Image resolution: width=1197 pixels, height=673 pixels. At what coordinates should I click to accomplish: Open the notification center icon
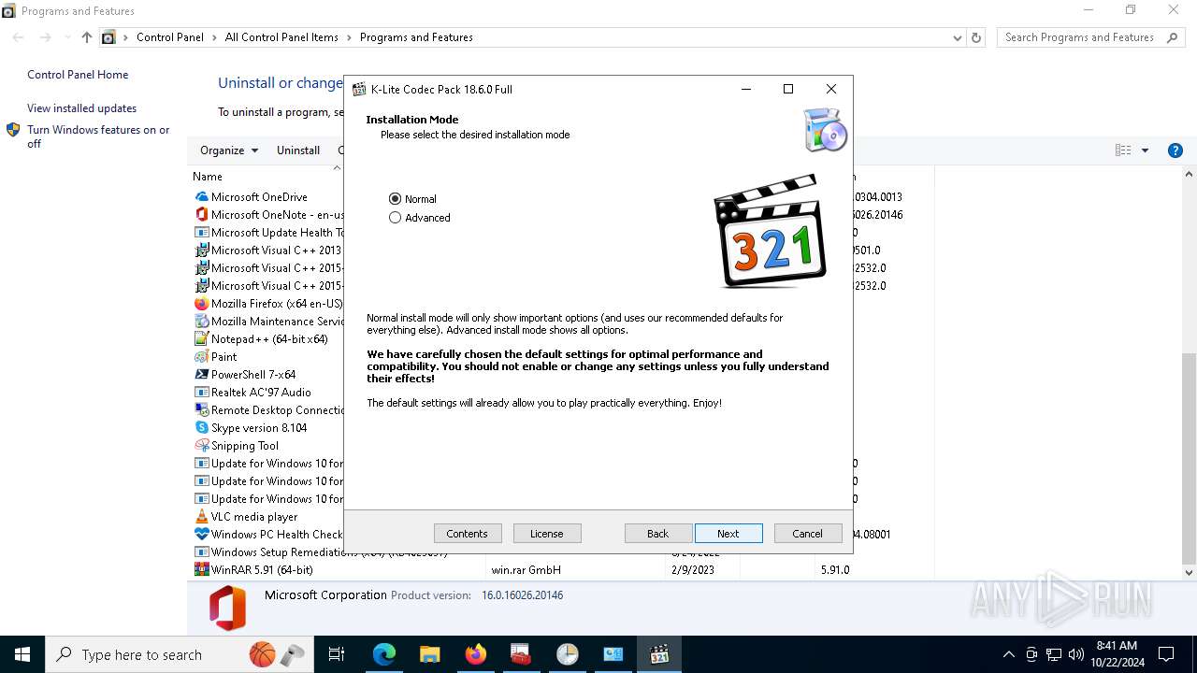[1166, 654]
